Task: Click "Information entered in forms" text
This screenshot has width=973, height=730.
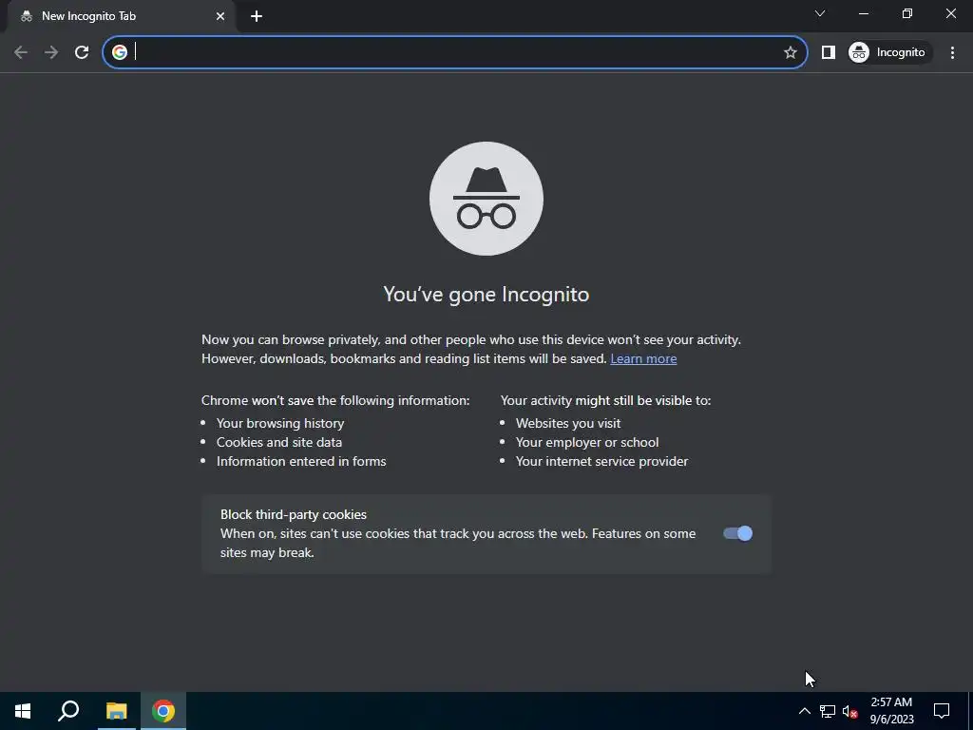Action: 301,461
